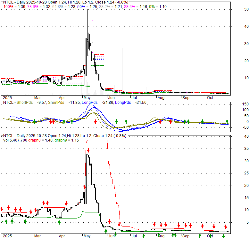Screen dimensions: 250x238
Task: Select the 'Apr' month label under the bottom chart
Action: click(x=62, y=236)
